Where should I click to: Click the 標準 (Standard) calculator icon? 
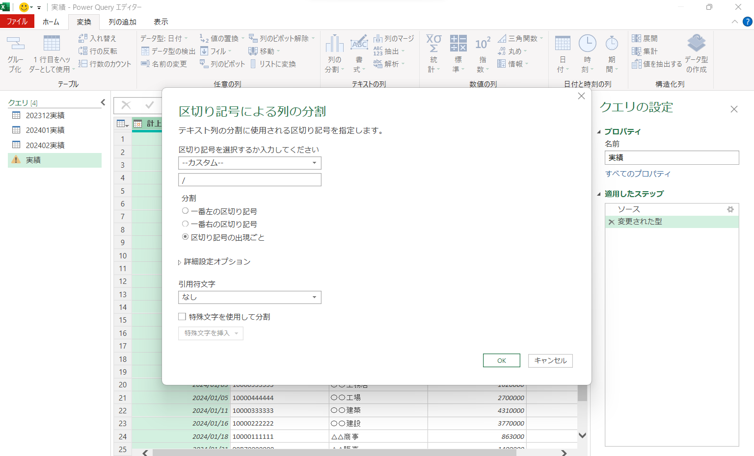(458, 43)
